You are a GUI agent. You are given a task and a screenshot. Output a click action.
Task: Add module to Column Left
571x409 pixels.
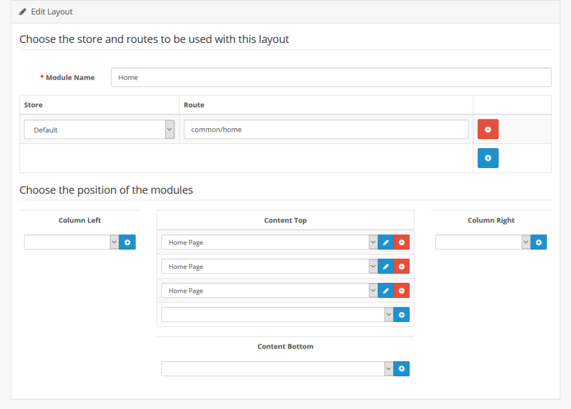pyautogui.click(x=127, y=242)
